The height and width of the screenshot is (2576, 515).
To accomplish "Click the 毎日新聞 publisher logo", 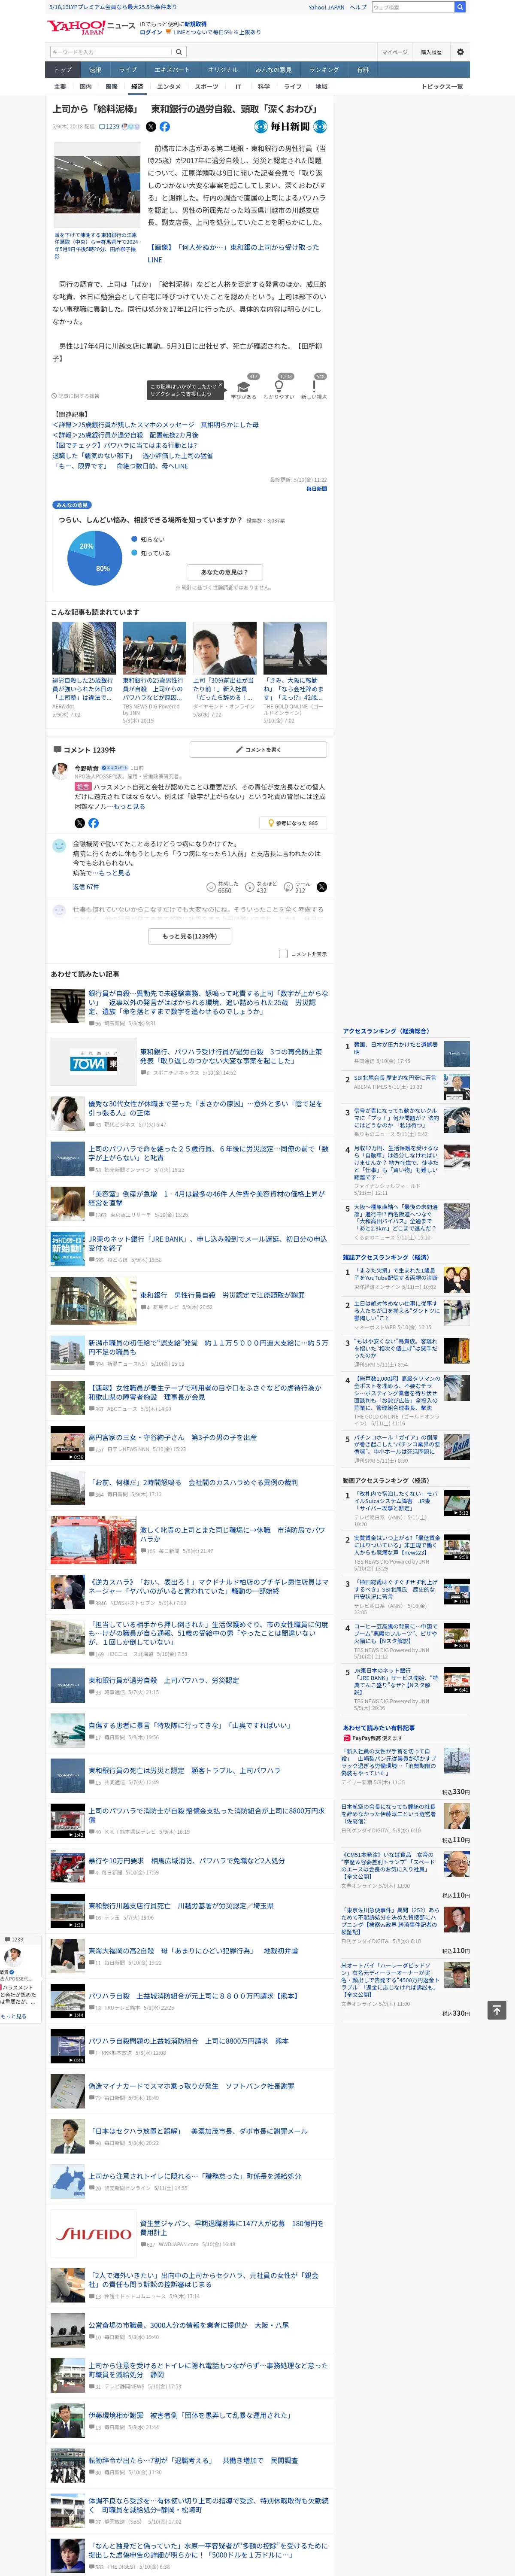I will (290, 127).
